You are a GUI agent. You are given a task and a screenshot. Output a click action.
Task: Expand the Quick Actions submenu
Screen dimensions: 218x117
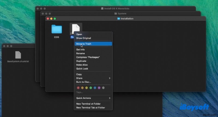(x=93, y=98)
